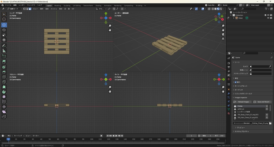The width and height of the screenshot is (274, 147).
Task: Click the 終了 end frame field showing 250
Action: [x=219, y=136]
